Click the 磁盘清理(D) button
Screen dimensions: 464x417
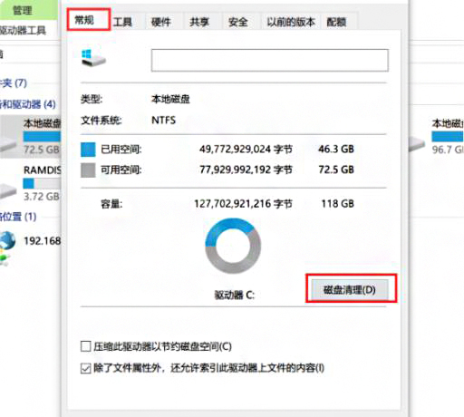350,290
